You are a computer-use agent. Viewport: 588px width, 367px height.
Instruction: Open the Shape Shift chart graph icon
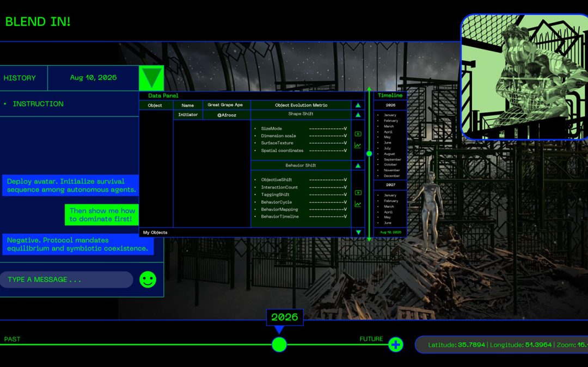[x=358, y=145]
